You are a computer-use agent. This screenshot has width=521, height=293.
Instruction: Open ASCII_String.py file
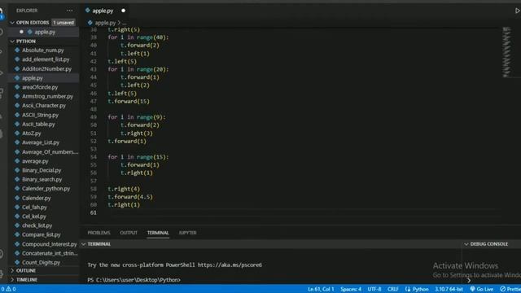point(40,115)
